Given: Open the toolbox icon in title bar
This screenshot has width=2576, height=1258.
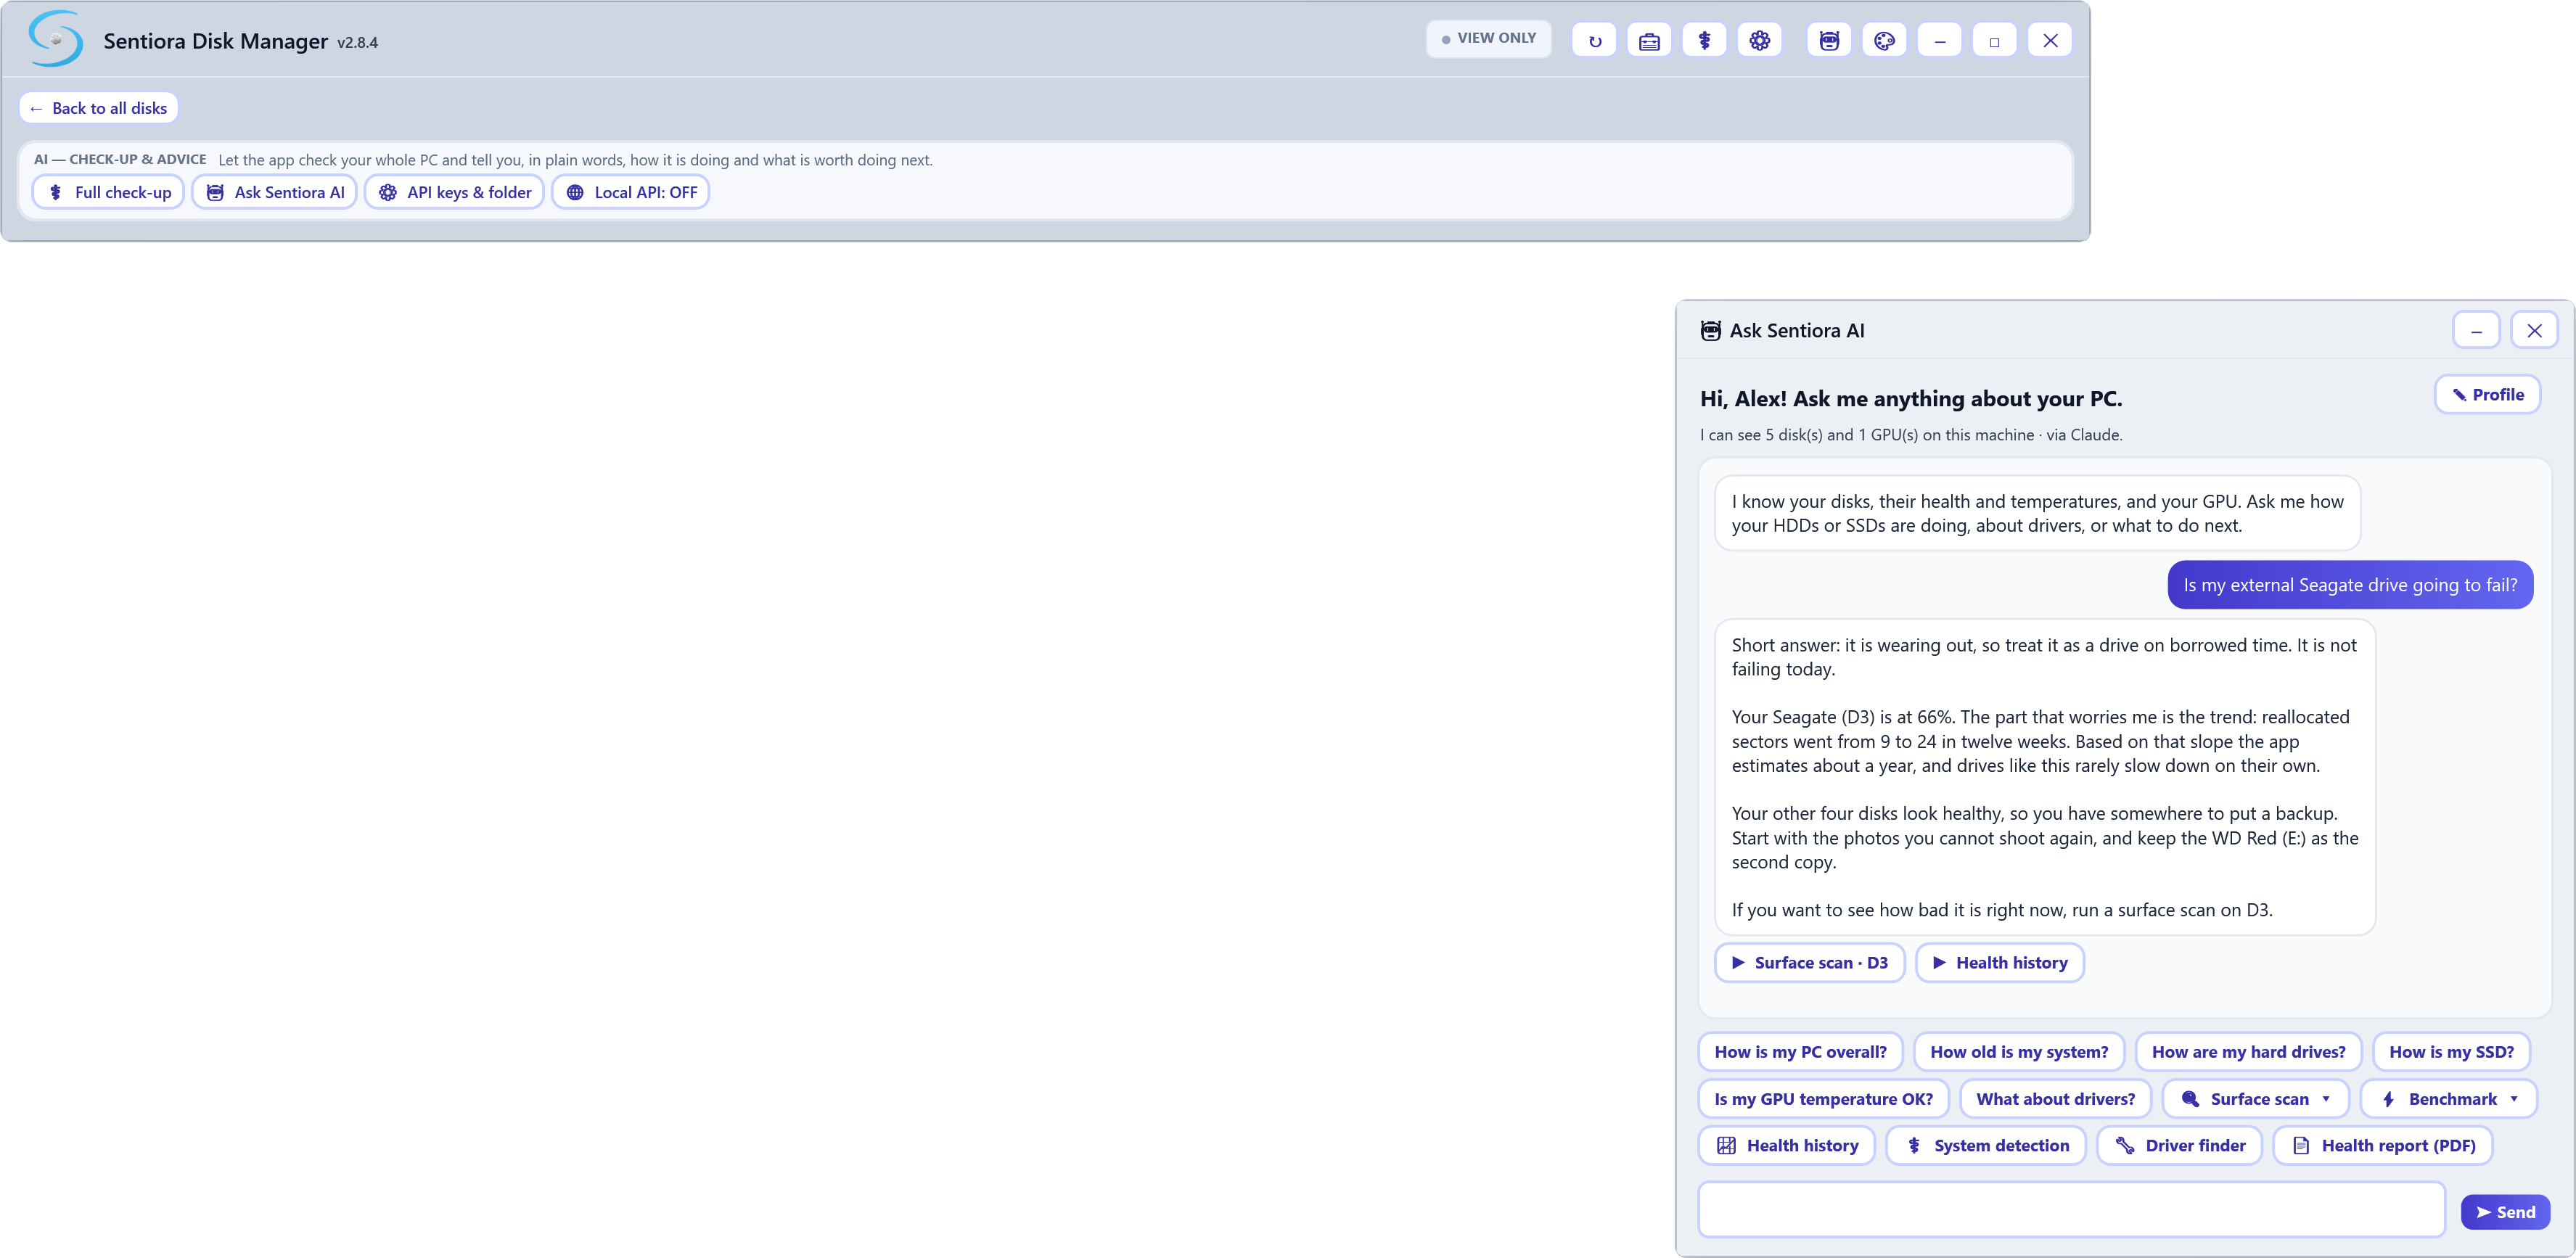Looking at the screenshot, I should (x=1649, y=41).
